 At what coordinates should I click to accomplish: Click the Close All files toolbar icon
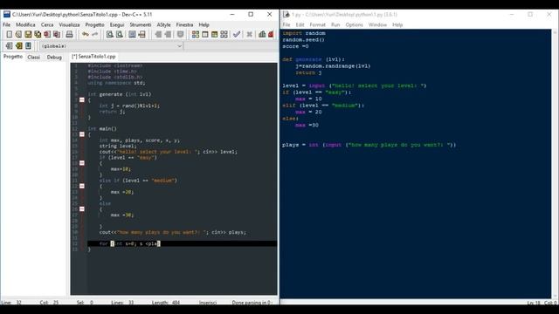[x=57, y=34]
